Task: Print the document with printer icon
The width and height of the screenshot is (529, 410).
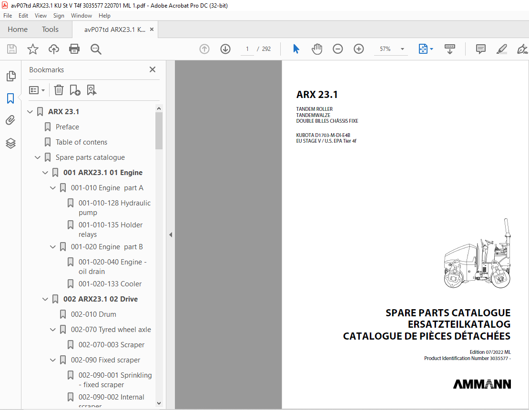Action: point(74,49)
